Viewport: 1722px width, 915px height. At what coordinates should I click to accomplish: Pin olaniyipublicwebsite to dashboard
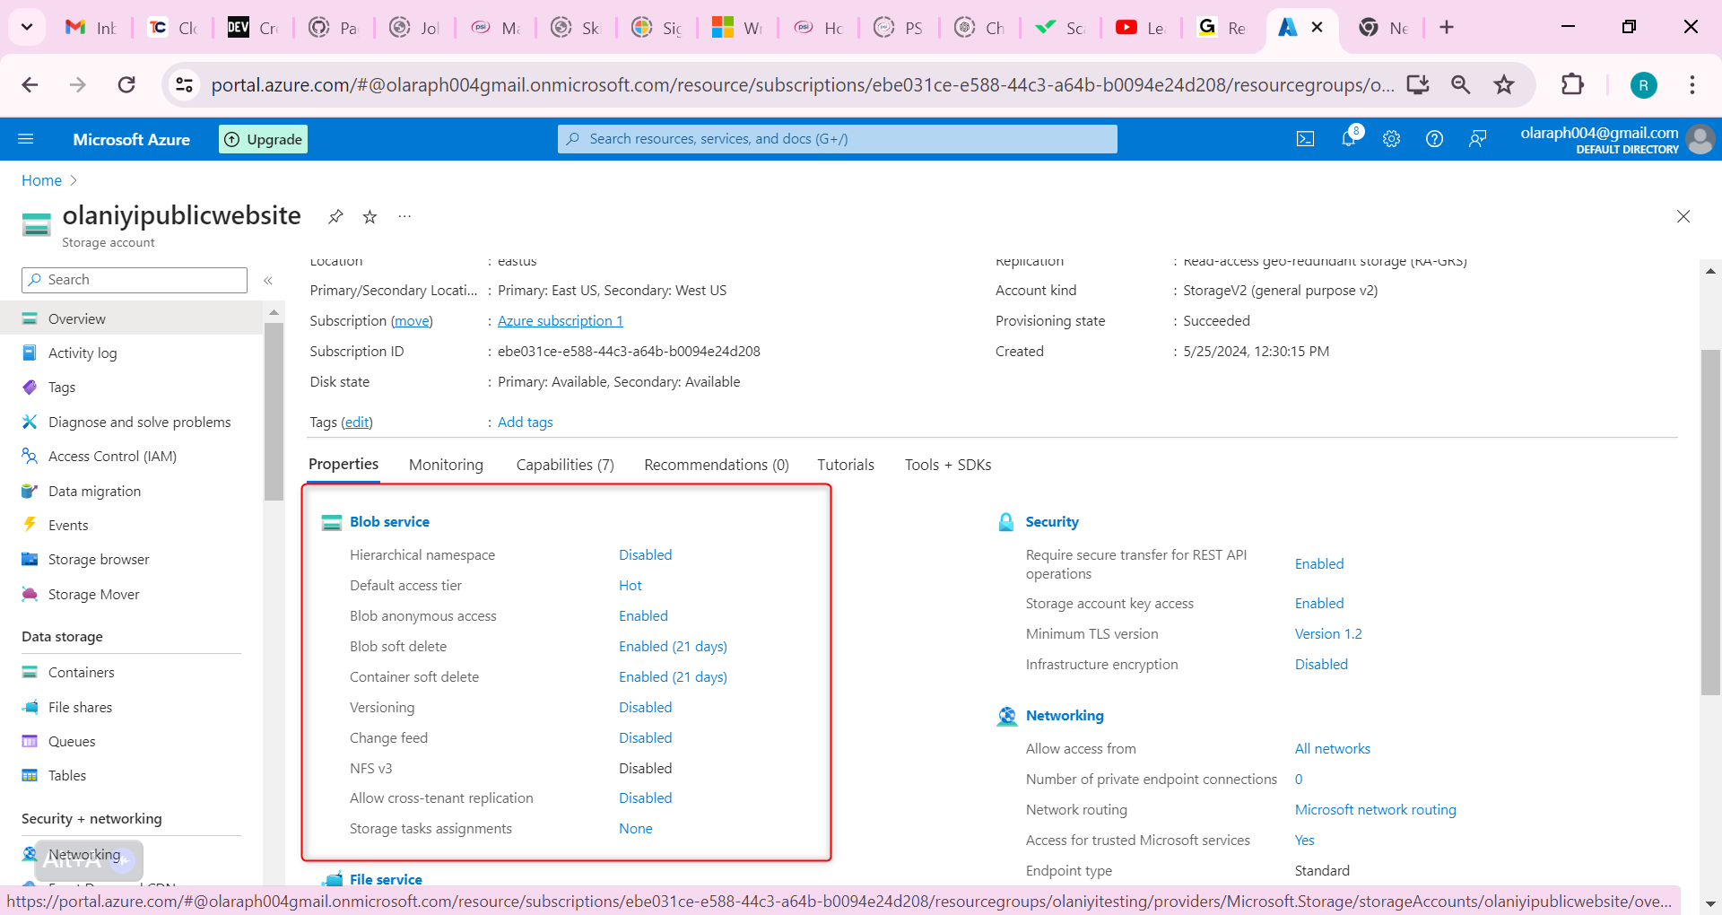335,216
